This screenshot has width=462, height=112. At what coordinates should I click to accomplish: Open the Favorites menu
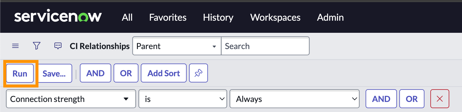(x=168, y=17)
